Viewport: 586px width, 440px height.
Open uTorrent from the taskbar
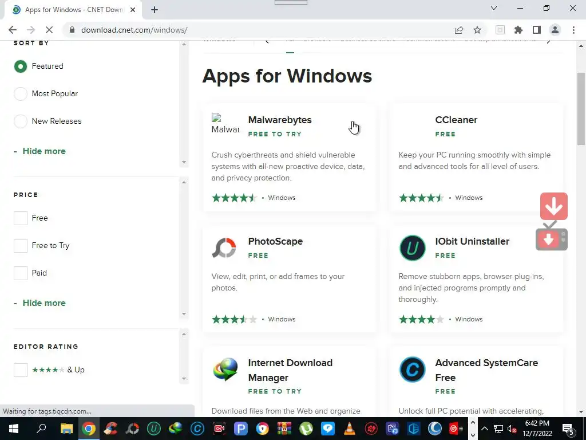click(x=306, y=429)
